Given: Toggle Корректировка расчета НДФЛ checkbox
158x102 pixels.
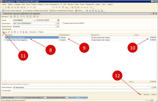Looking at the screenshot, I should click(63, 23).
